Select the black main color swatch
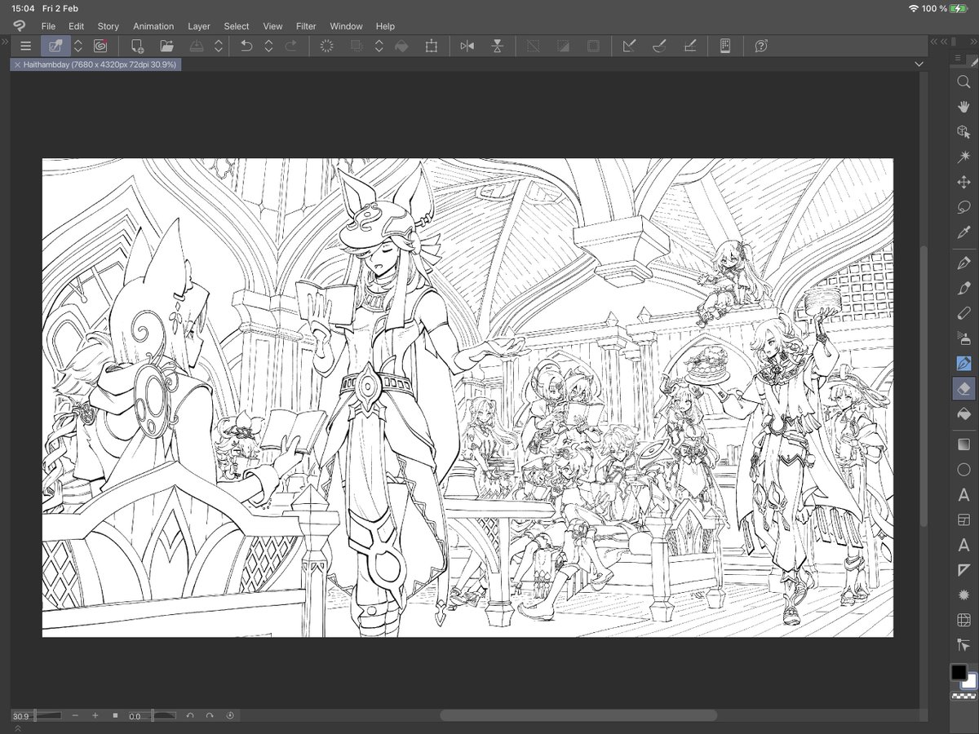The image size is (979, 734). [959, 673]
